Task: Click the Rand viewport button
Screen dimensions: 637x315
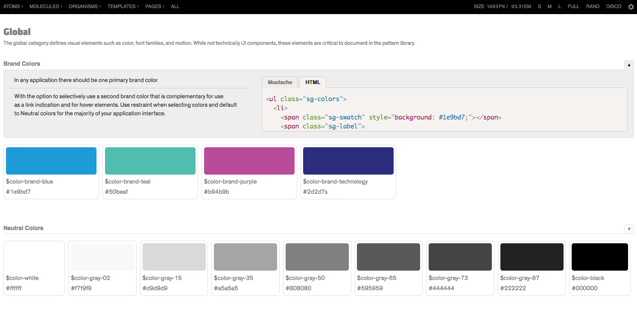Action: pyautogui.click(x=593, y=6)
